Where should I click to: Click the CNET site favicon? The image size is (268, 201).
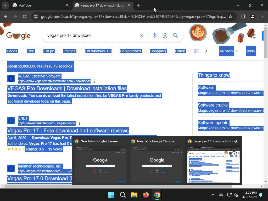pos(11,121)
